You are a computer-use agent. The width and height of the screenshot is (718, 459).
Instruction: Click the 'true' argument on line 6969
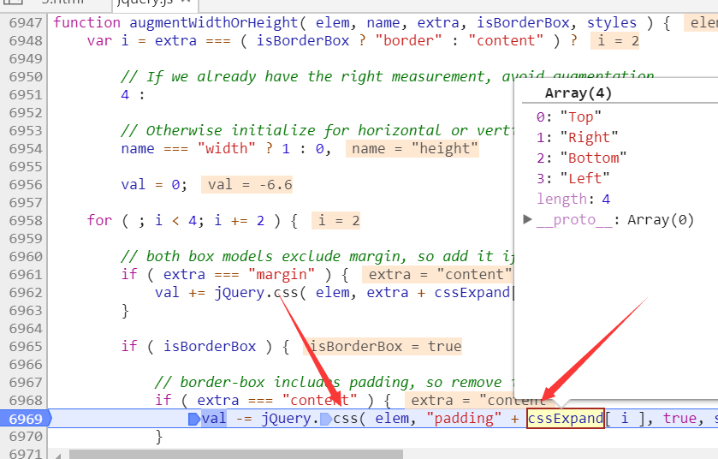click(679, 418)
